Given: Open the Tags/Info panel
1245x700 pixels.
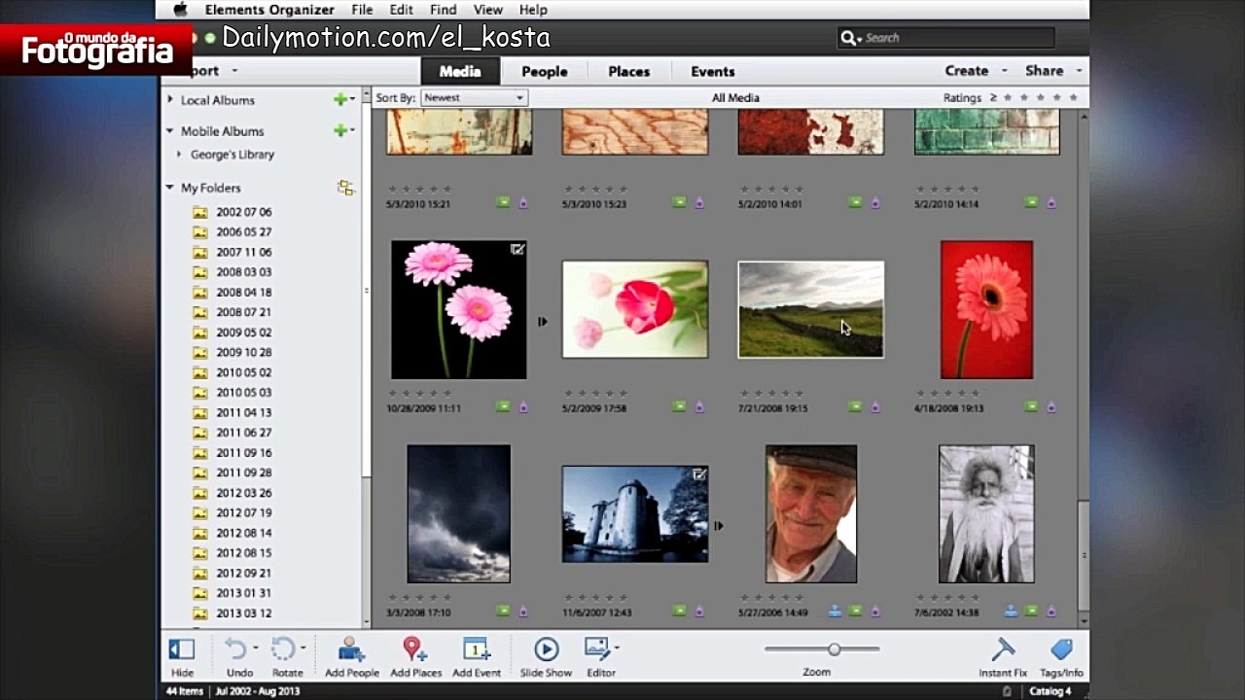Looking at the screenshot, I should pyautogui.click(x=1061, y=649).
